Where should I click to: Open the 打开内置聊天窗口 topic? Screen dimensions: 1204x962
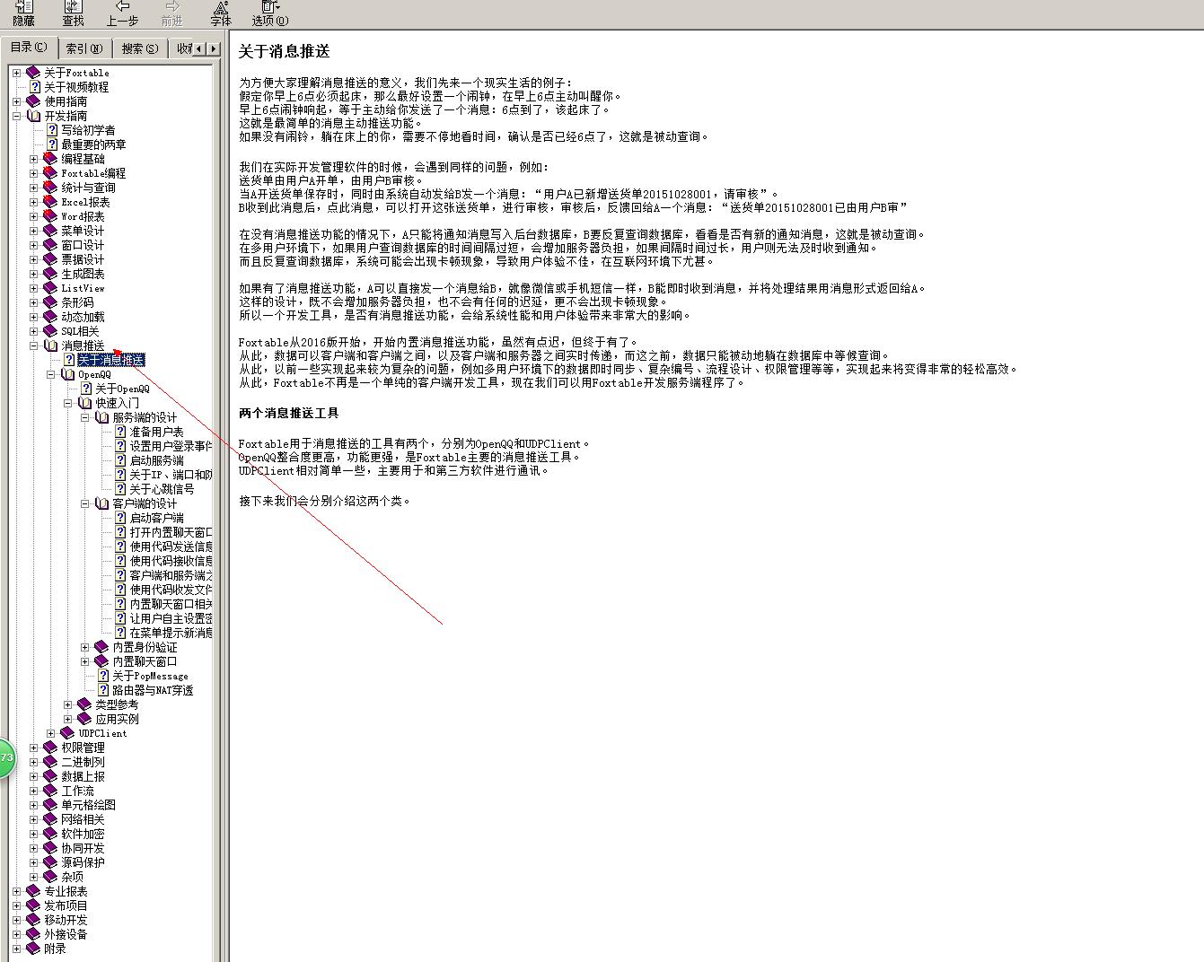(x=171, y=532)
